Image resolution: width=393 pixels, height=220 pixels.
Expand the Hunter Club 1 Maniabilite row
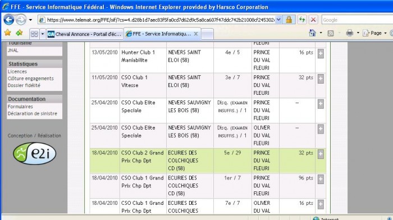pos(321,54)
